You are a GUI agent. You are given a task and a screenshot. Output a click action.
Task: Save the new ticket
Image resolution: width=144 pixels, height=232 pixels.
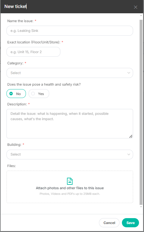click(130, 223)
